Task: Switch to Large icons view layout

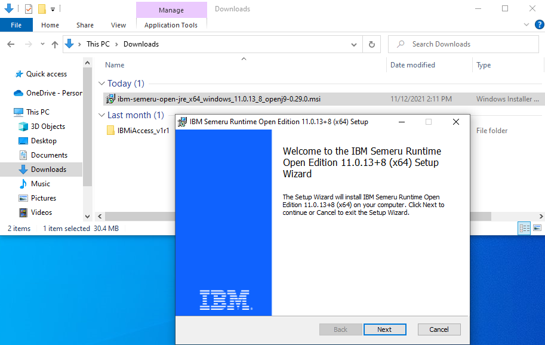Action: coord(537,228)
